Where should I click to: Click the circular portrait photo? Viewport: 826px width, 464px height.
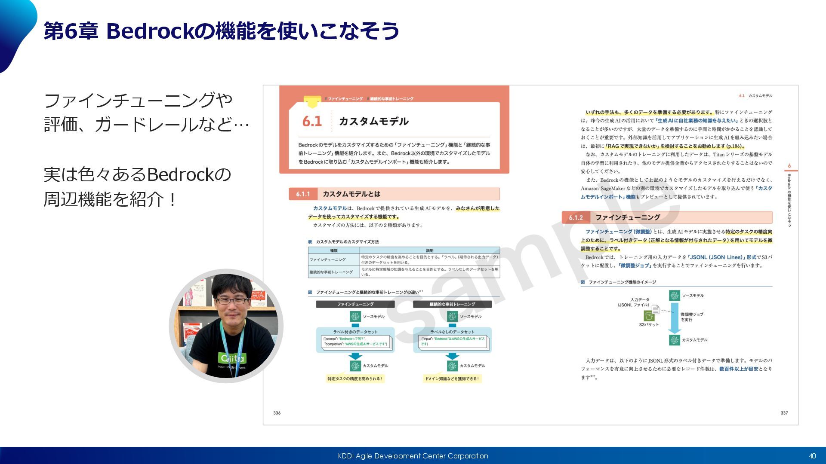(x=226, y=326)
